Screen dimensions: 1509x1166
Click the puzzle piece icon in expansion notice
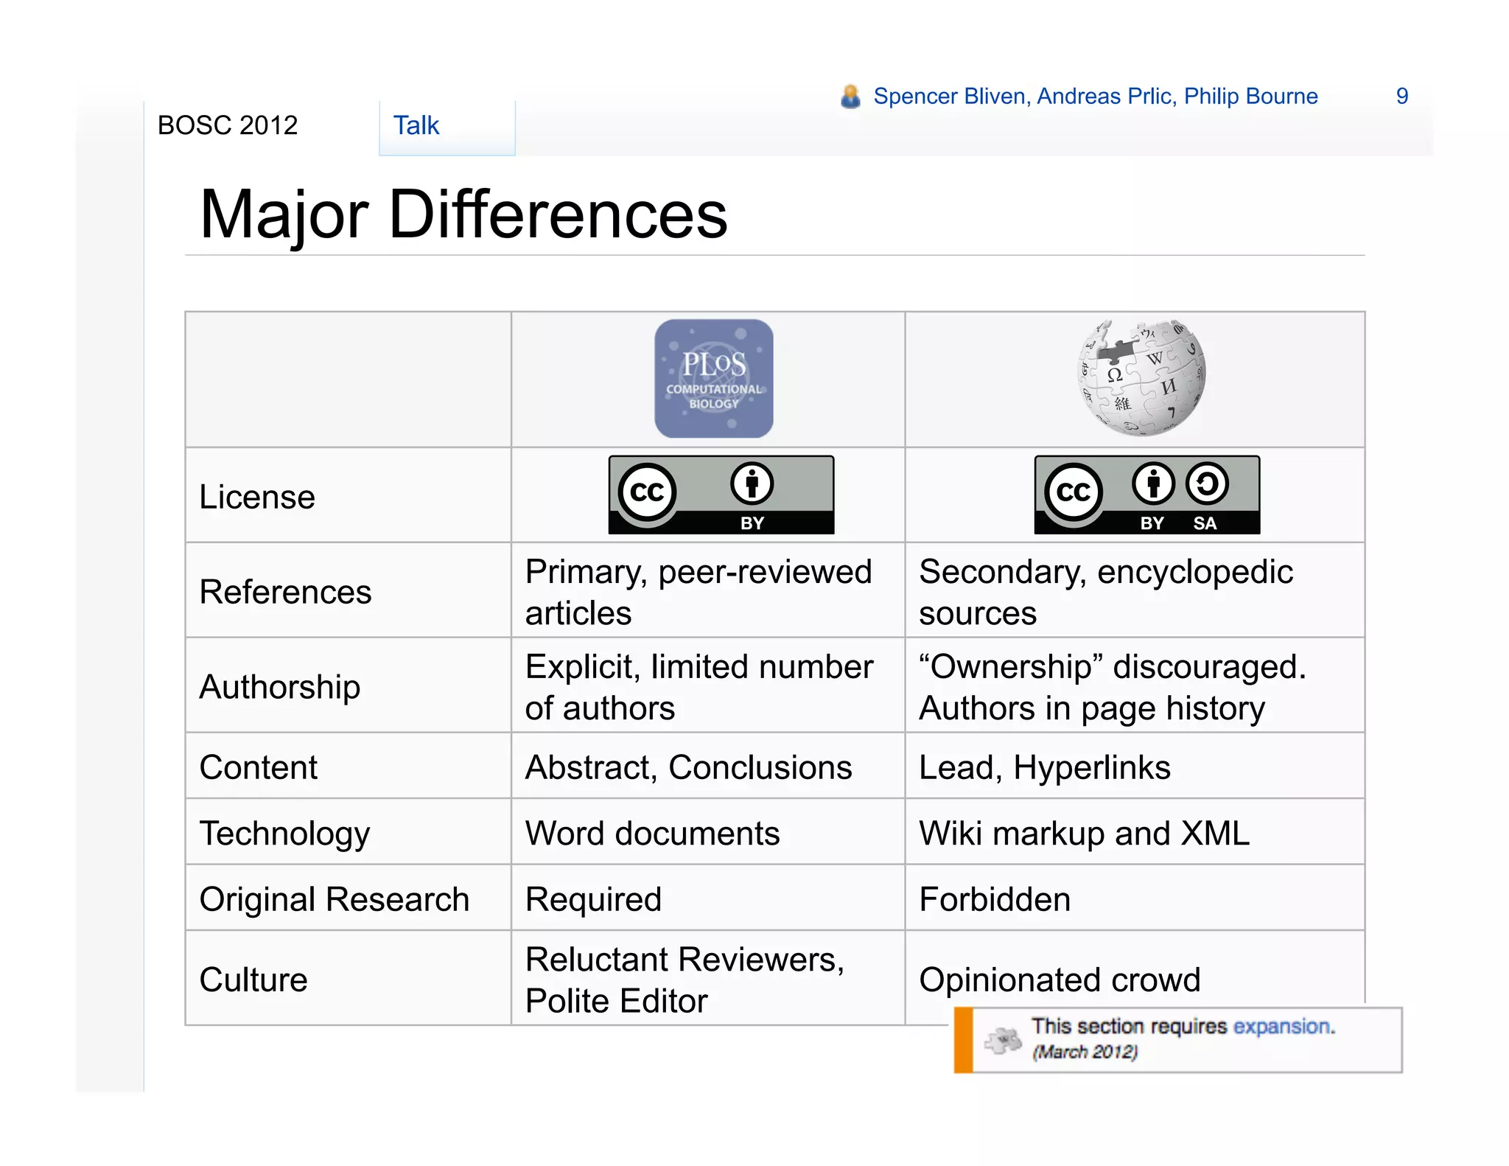point(1003,1040)
